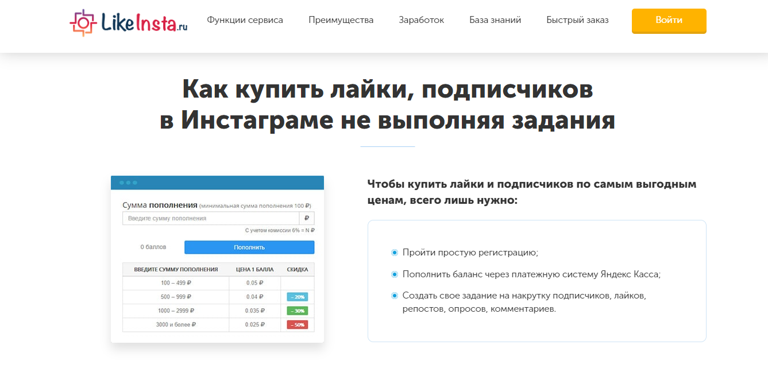Click the bullet before Пополнить баланс
Screen dimensions: 768x372
(x=395, y=274)
